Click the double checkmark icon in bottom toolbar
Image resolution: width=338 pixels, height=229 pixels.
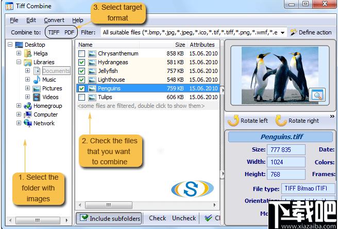[x=209, y=218]
